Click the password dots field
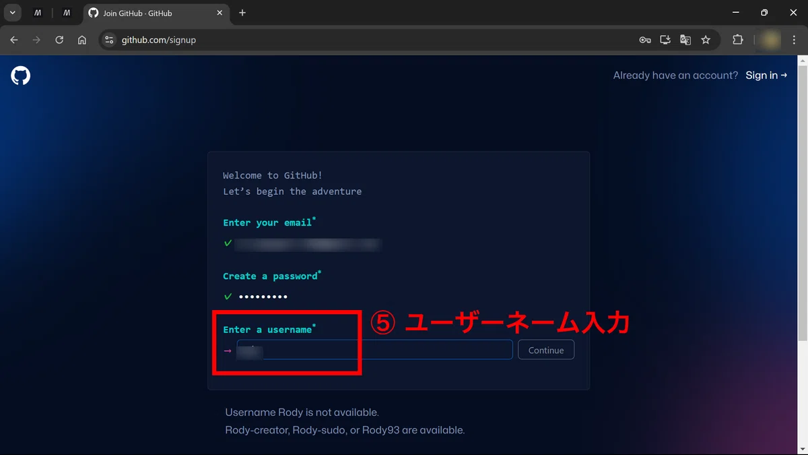 263,297
